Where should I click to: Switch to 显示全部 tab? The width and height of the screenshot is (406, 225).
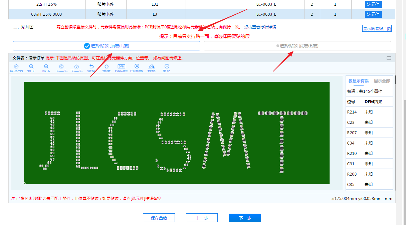pos(382,81)
